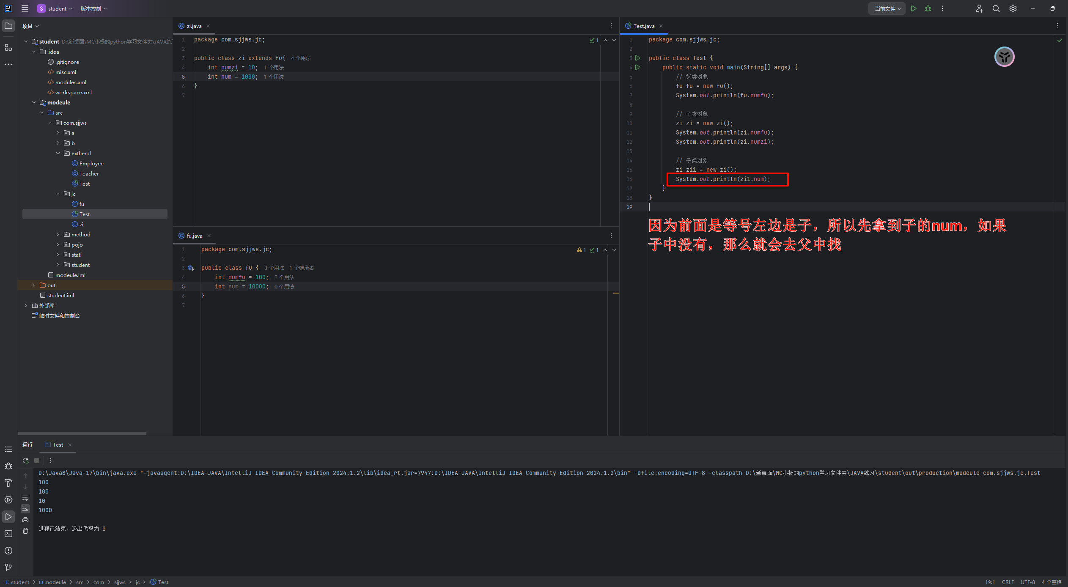The width and height of the screenshot is (1068, 587).
Task: Select the zi class in project tree
Action: coord(81,224)
